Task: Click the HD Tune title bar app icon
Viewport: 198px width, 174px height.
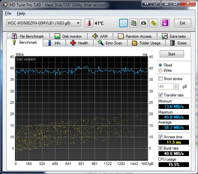Action: pos(5,5)
